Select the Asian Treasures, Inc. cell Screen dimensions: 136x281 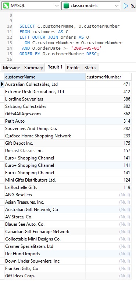coord(45,202)
